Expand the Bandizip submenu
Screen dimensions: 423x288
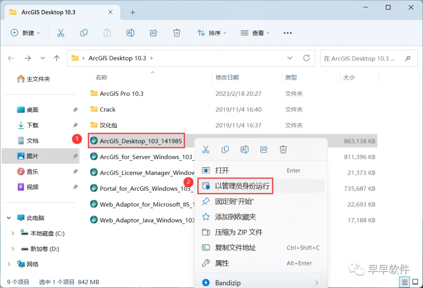[317, 283]
